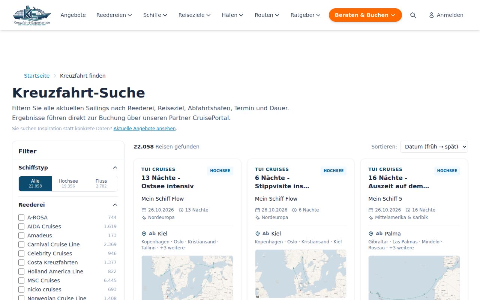Click HOCHSEE badge on Ostsee intensiv card

pyautogui.click(x=220, y=171)
